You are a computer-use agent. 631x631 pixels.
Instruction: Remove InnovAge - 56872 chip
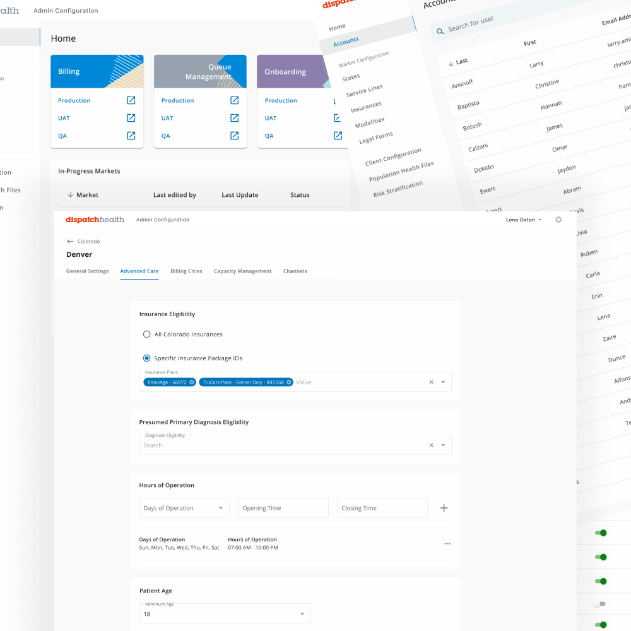(x=192, y=382)
